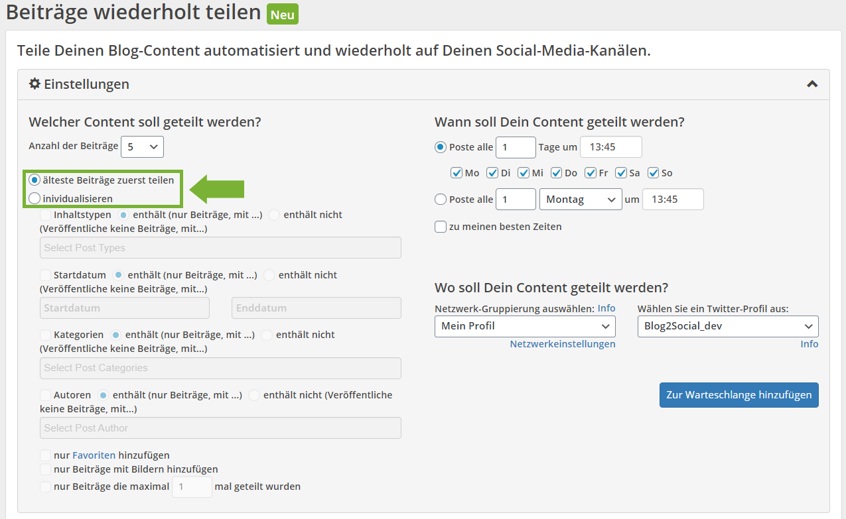Uncheck the Mo weekday checkbox
Viewport: 846px width, 519px height.
457,173
